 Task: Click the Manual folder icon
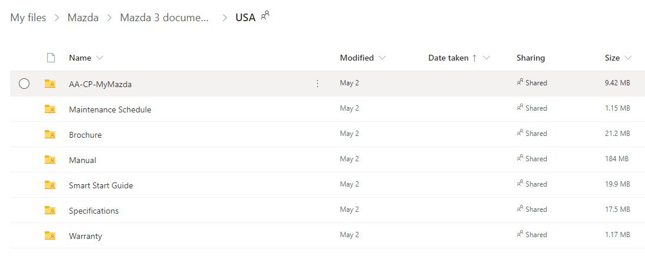[x=49, y=159]
